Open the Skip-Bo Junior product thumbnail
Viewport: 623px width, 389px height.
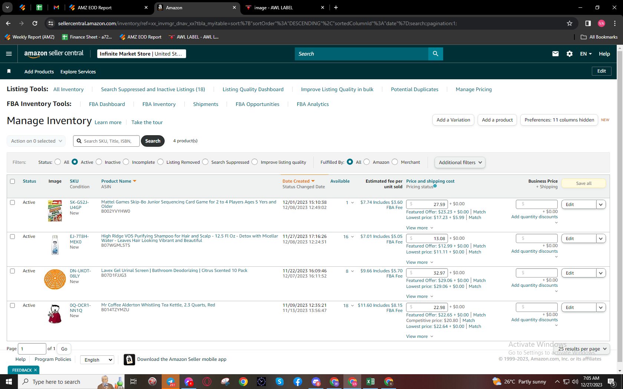[55, 211]
